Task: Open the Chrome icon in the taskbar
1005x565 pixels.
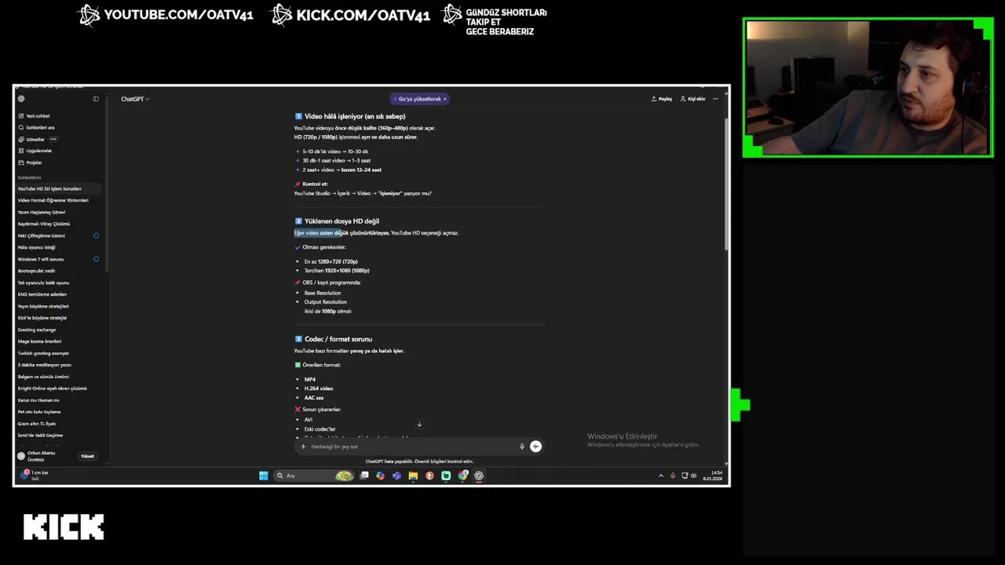Action: (x=462, y=476)
